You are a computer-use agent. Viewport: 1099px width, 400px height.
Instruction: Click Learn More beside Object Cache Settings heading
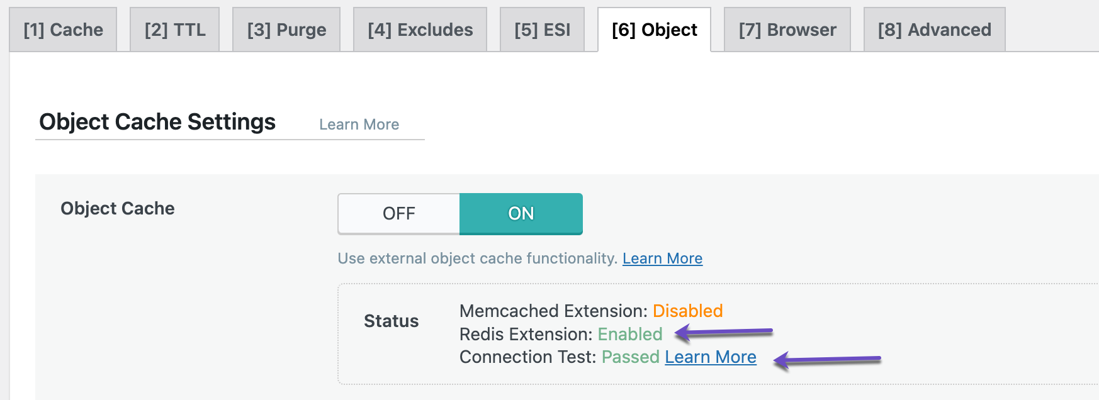pos(359,125)
